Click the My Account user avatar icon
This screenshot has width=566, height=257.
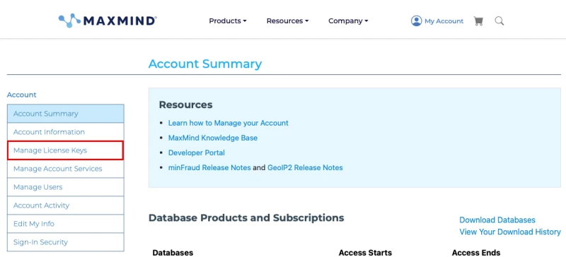click(x=416, y=21)
